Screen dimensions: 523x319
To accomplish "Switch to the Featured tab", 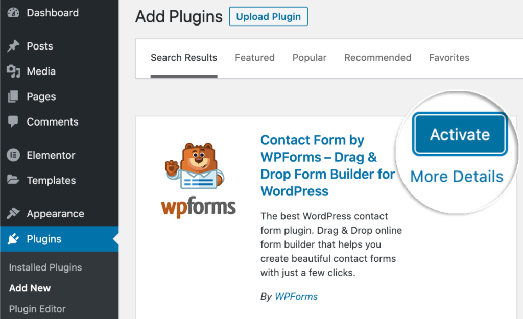I will [x=254, y=58].
